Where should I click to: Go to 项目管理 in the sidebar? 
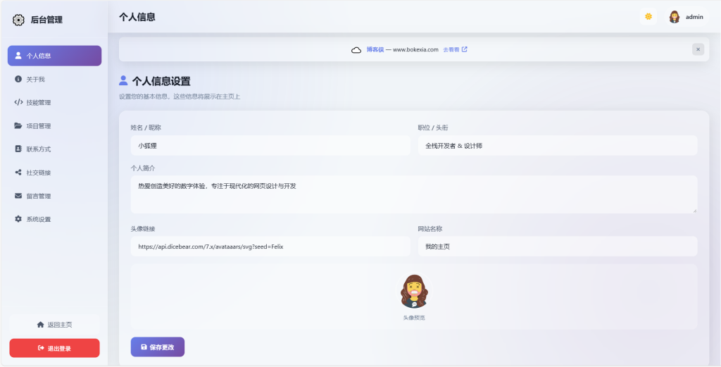pos(54,125)
